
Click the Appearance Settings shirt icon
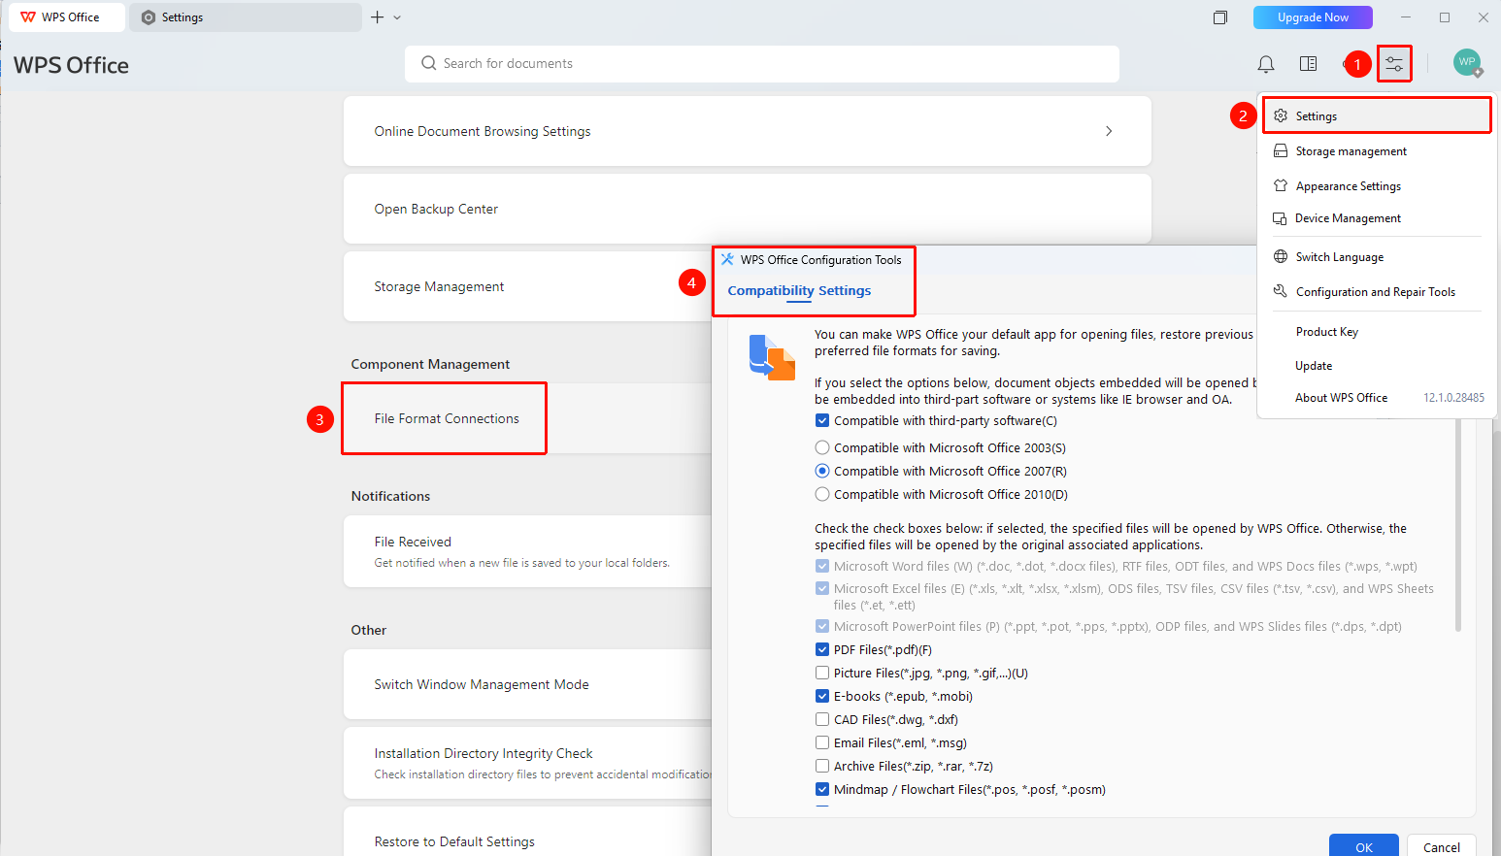[x=1281, y=185]
